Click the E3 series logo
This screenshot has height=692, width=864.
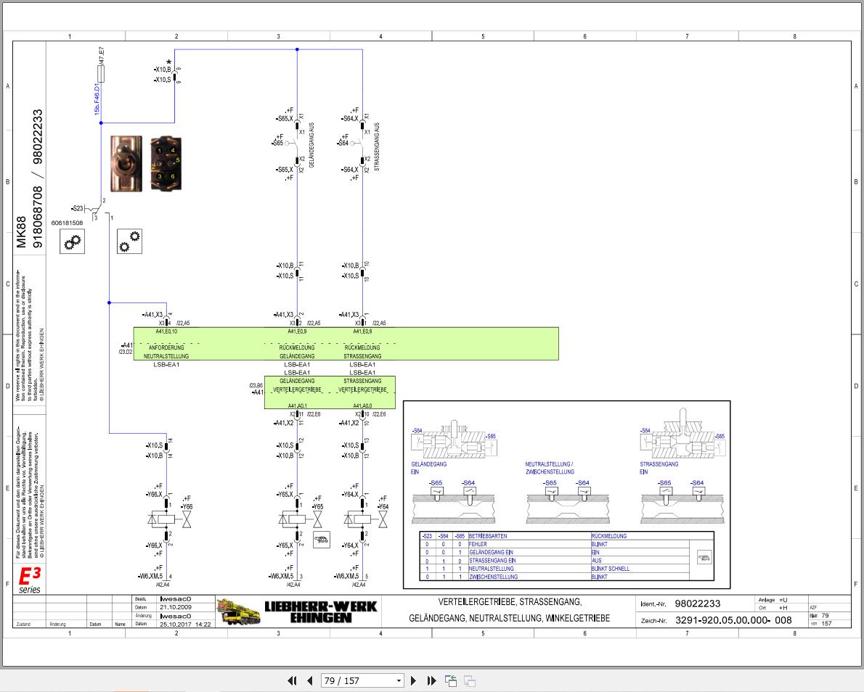[x=30, y=580]
